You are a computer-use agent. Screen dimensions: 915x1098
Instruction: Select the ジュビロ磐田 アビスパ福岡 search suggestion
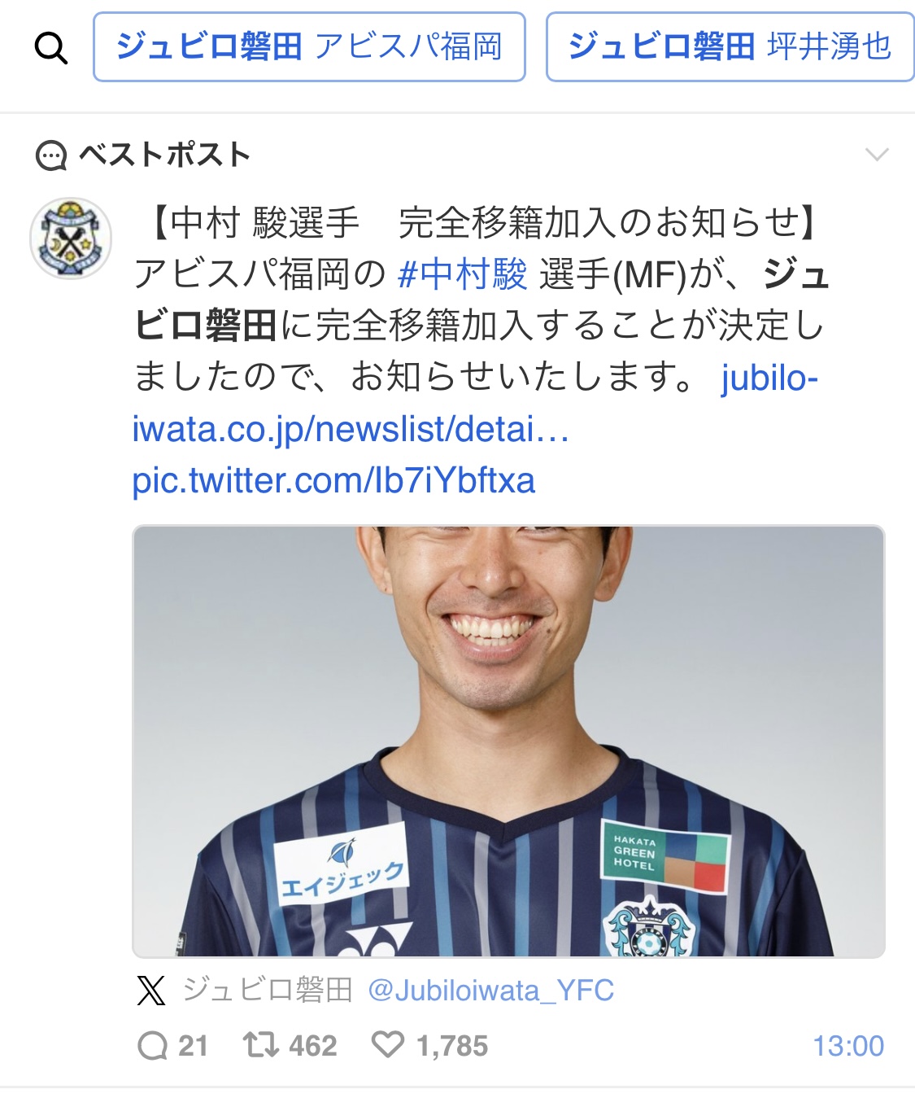(309, 46)
